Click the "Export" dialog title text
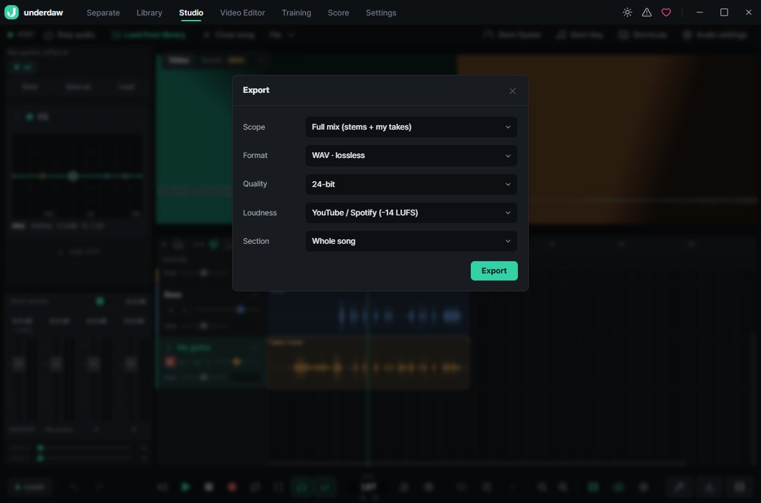The image size is (761, 503). (x=256, y=90)
